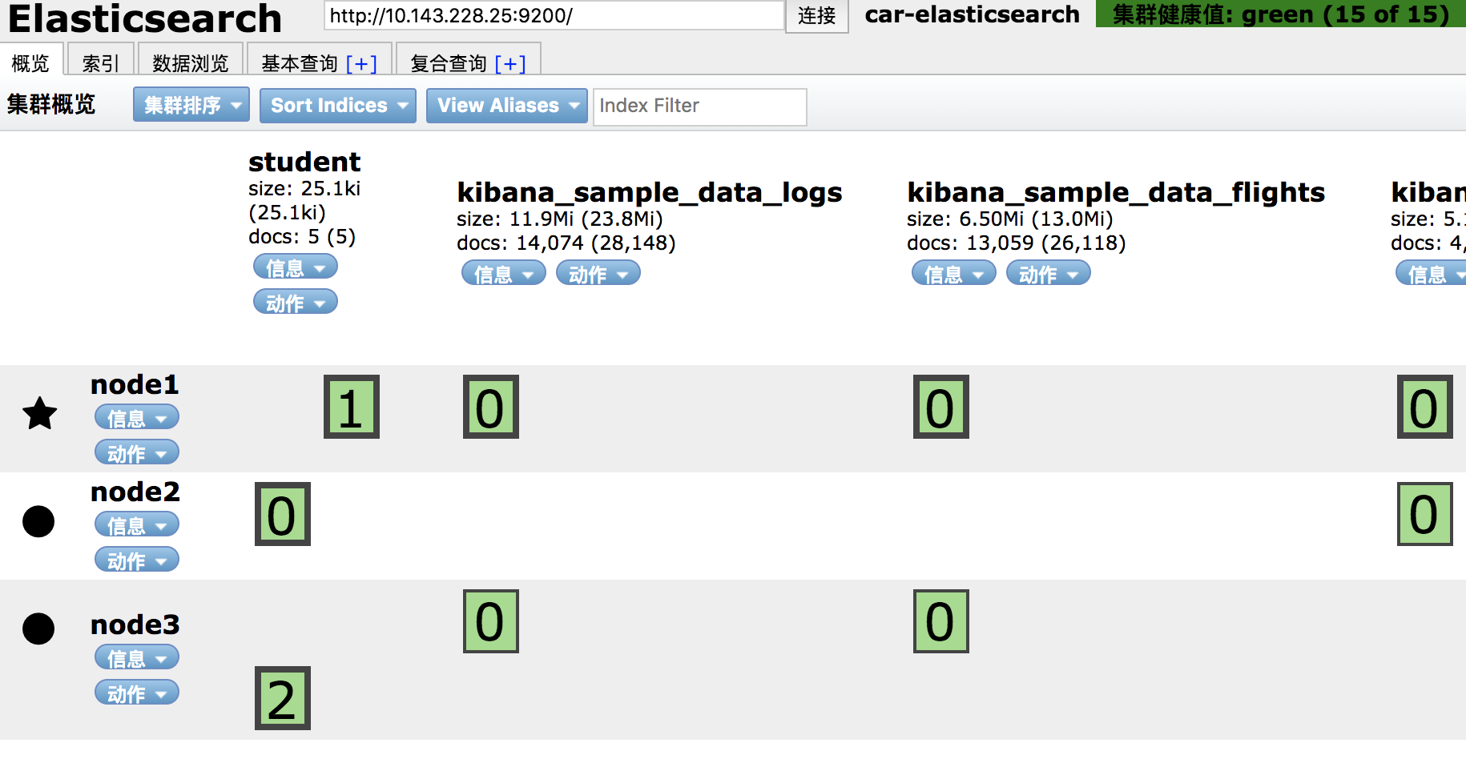This screenshot has width=1466, height=759.
Task: Open 动作 dropdown for node2
Action: (137, 560)
